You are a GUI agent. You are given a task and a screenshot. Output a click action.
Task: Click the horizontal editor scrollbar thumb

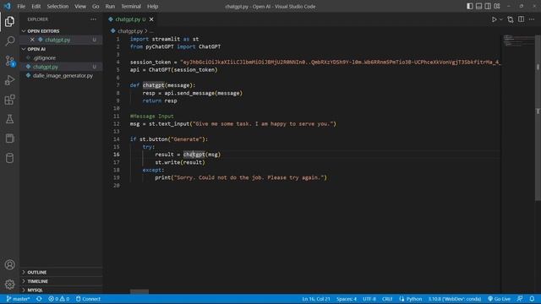139,291
